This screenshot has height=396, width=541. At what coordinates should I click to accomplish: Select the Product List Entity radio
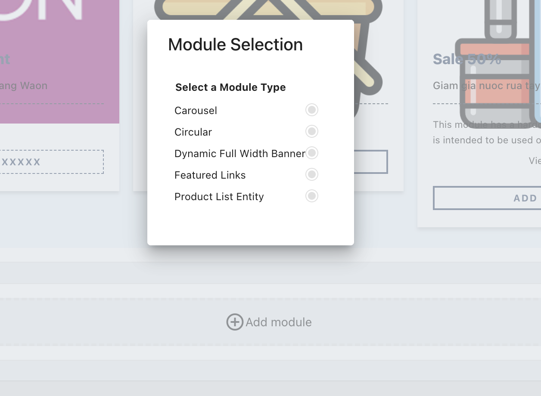tap(312, 196)
